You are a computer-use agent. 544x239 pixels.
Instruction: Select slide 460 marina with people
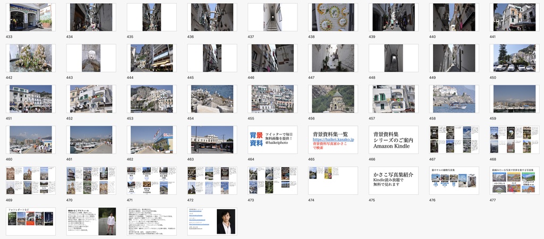point(30,140)
